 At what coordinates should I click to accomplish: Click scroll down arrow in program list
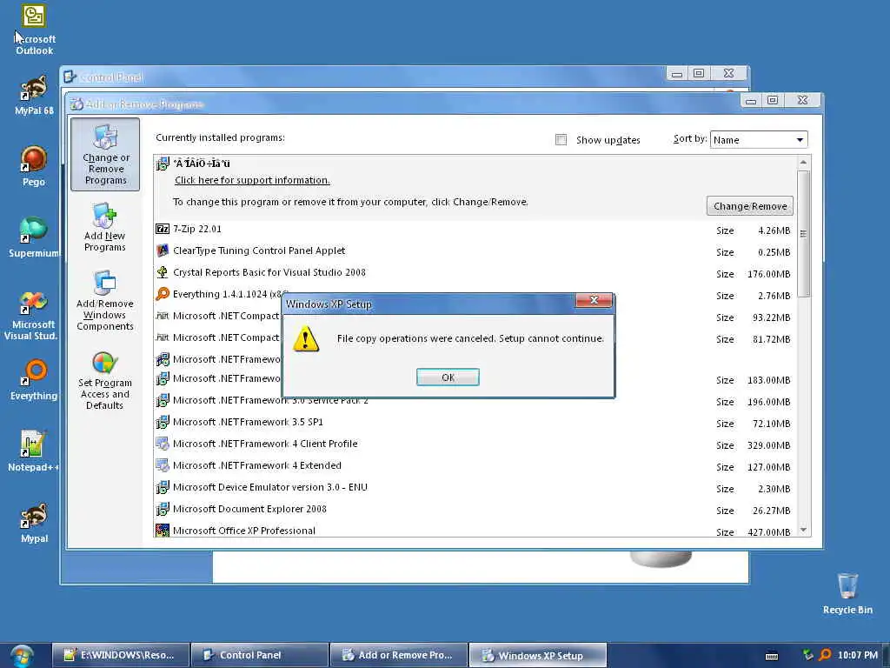[x=803, y=530]
